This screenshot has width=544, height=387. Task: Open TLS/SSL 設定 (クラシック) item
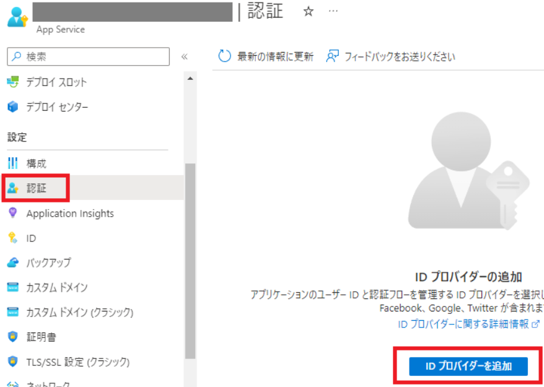77,362
